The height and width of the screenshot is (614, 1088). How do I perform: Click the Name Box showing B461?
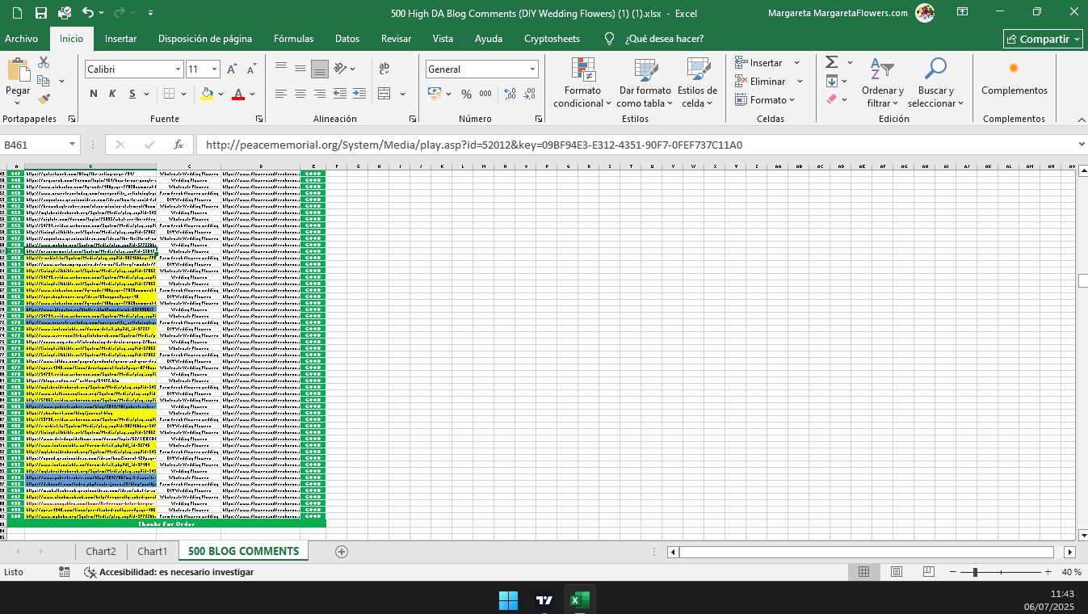[32, 145]
